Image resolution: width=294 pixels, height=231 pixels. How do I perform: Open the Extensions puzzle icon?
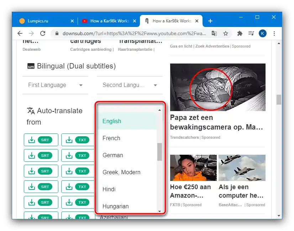point(240,33)
